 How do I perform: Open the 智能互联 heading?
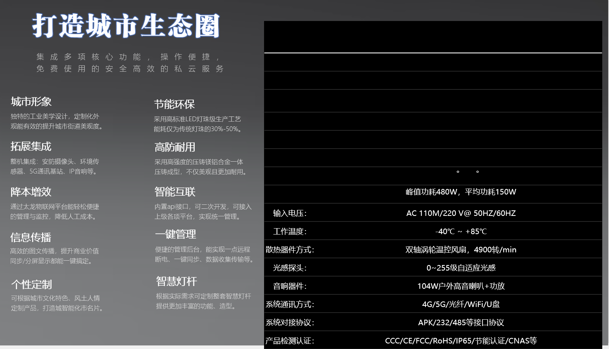(x=175, y=192)
